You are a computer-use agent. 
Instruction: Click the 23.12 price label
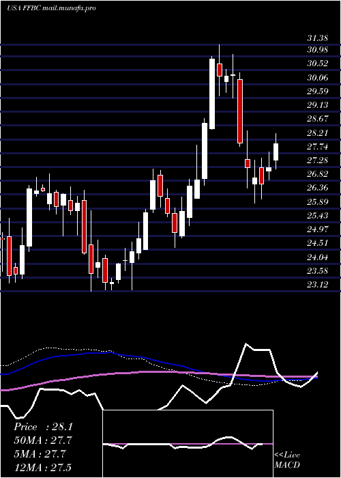(x=317, y=285)
